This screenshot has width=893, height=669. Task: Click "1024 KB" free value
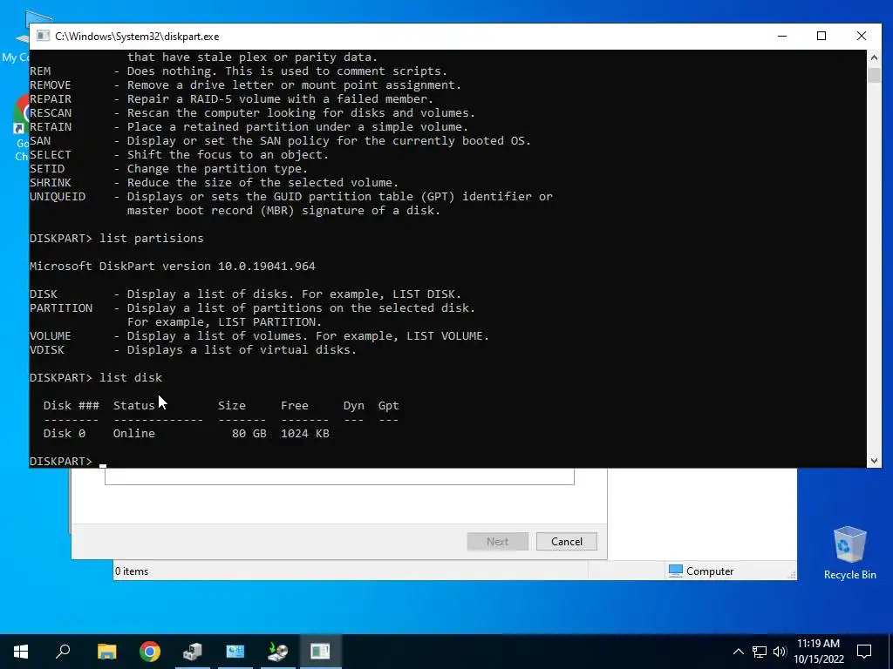pyautogui.click(x=304, y=433)
